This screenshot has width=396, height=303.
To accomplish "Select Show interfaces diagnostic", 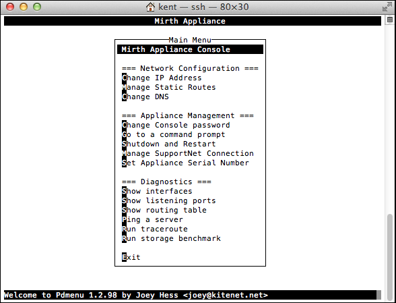I will tap(157, 191).
